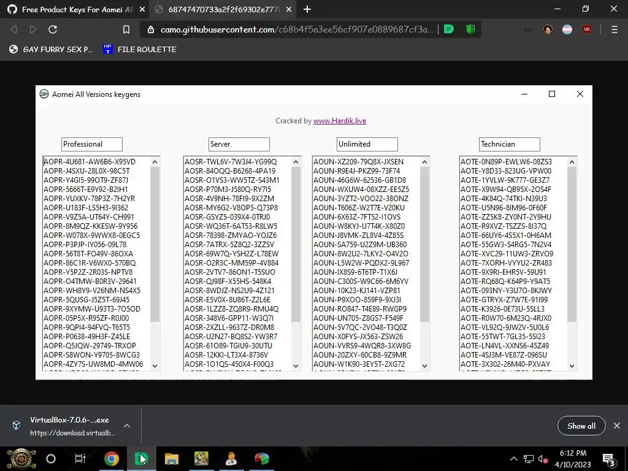Click the Professional list scrollbar thumb
628x471 pixels.
[155, 244]
